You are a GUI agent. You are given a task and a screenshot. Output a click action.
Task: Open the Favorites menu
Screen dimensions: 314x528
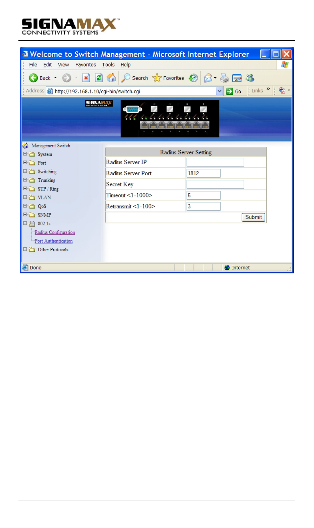click(86, 65)
